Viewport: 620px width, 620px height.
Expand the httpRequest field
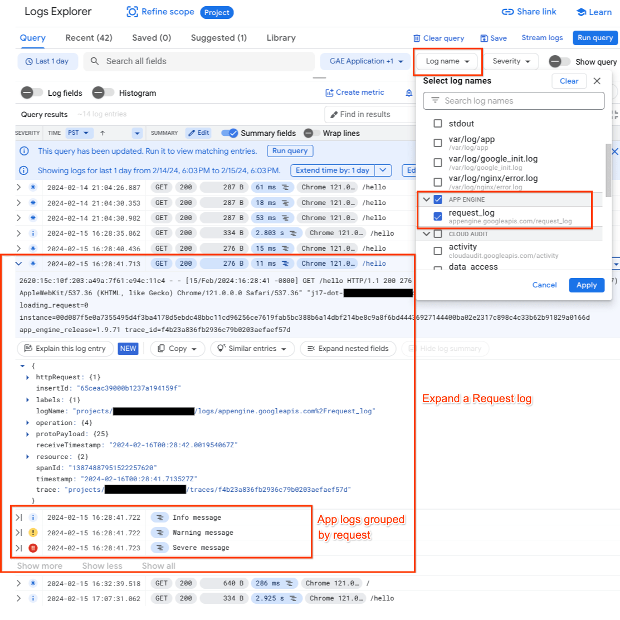28,377
